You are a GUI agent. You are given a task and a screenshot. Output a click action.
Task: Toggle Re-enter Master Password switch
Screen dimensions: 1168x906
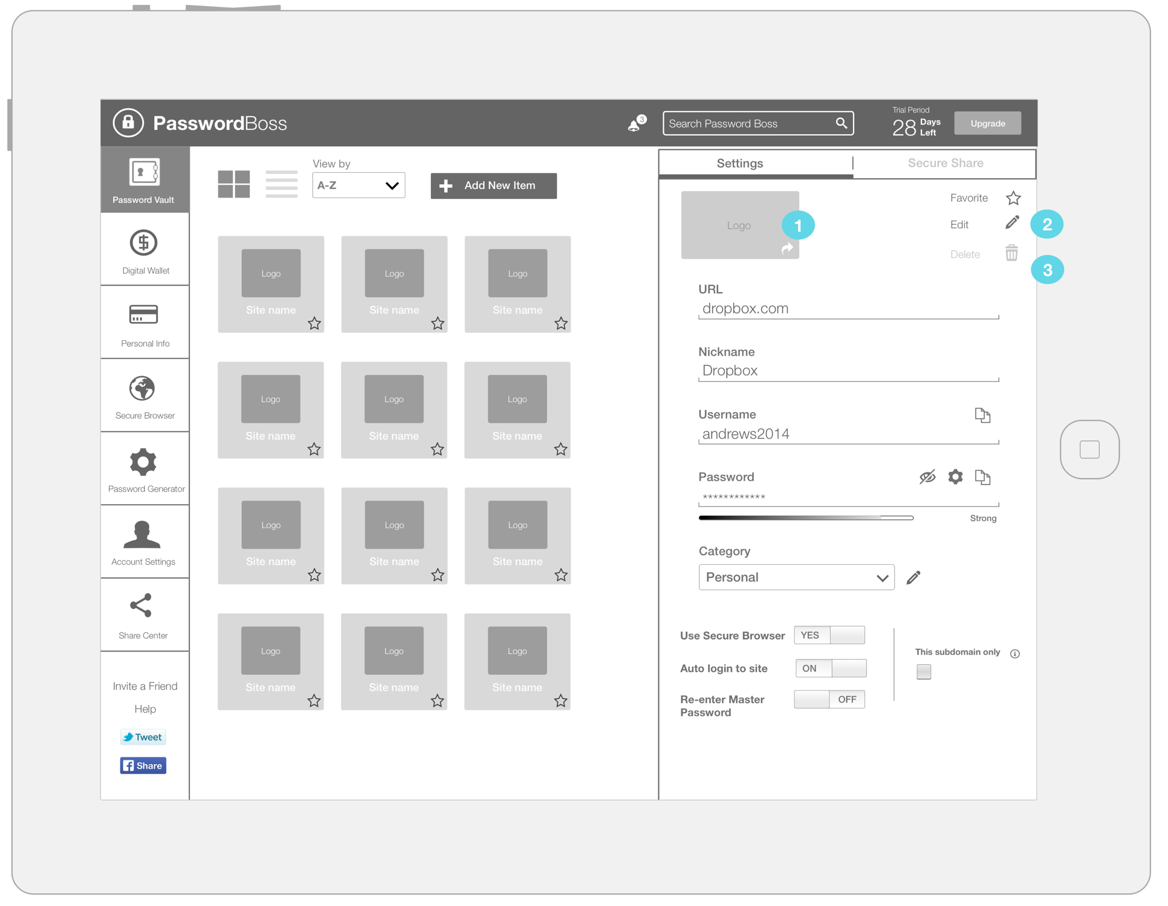point(829,699)
